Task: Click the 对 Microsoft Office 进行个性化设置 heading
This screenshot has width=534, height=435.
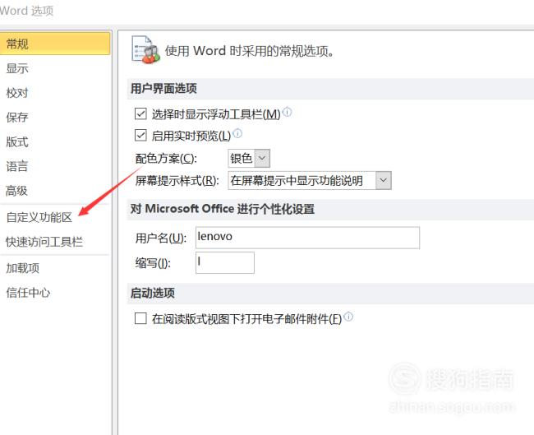Action: [x=223, y=209]
